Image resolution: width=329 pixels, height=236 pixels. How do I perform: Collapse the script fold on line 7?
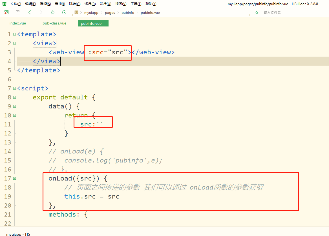point(14,88)
